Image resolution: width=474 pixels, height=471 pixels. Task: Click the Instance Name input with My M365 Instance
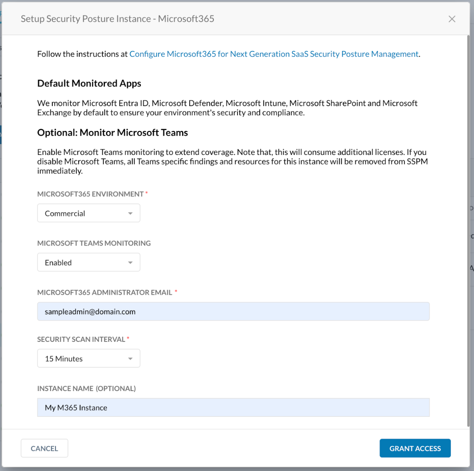233,408
